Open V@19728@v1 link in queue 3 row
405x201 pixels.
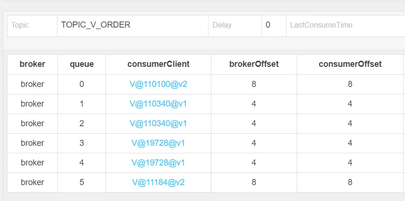point(158,143)
